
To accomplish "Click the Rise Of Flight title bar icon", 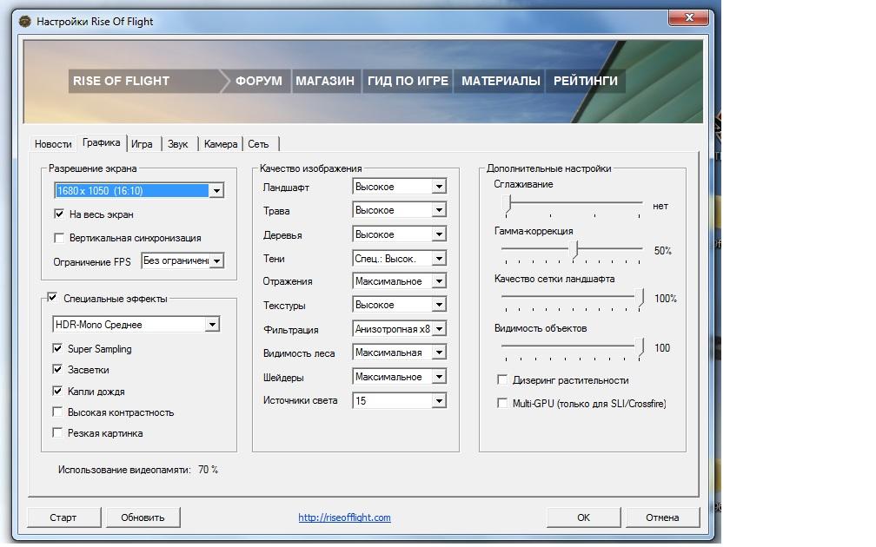I will 25,22.
